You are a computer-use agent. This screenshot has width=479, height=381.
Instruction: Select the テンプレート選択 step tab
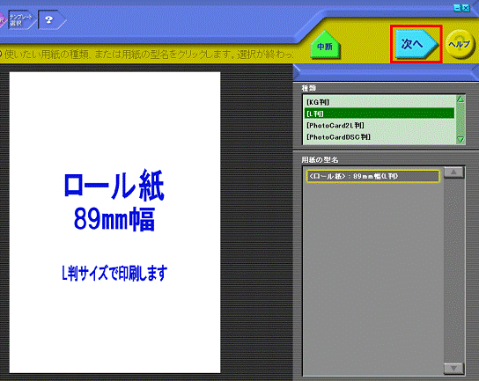21,19
